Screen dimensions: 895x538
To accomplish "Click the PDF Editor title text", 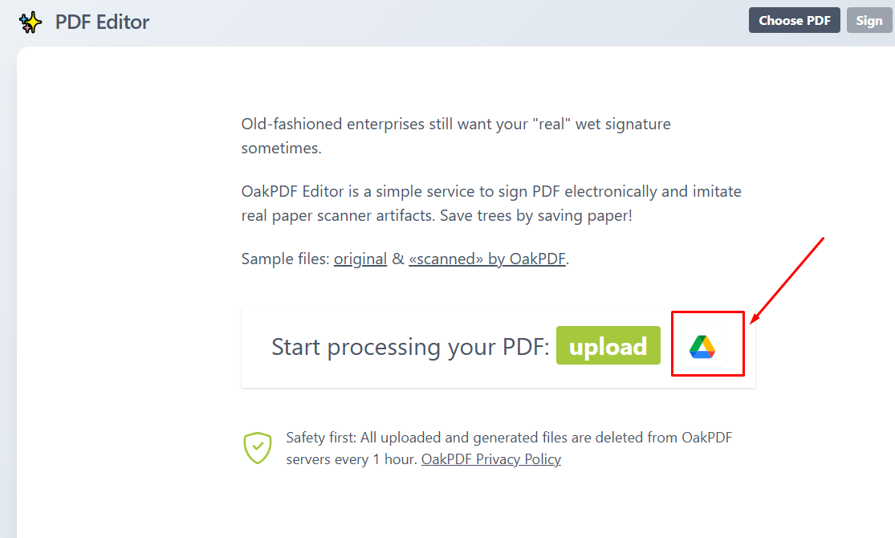I will click(x=100, y=22).
